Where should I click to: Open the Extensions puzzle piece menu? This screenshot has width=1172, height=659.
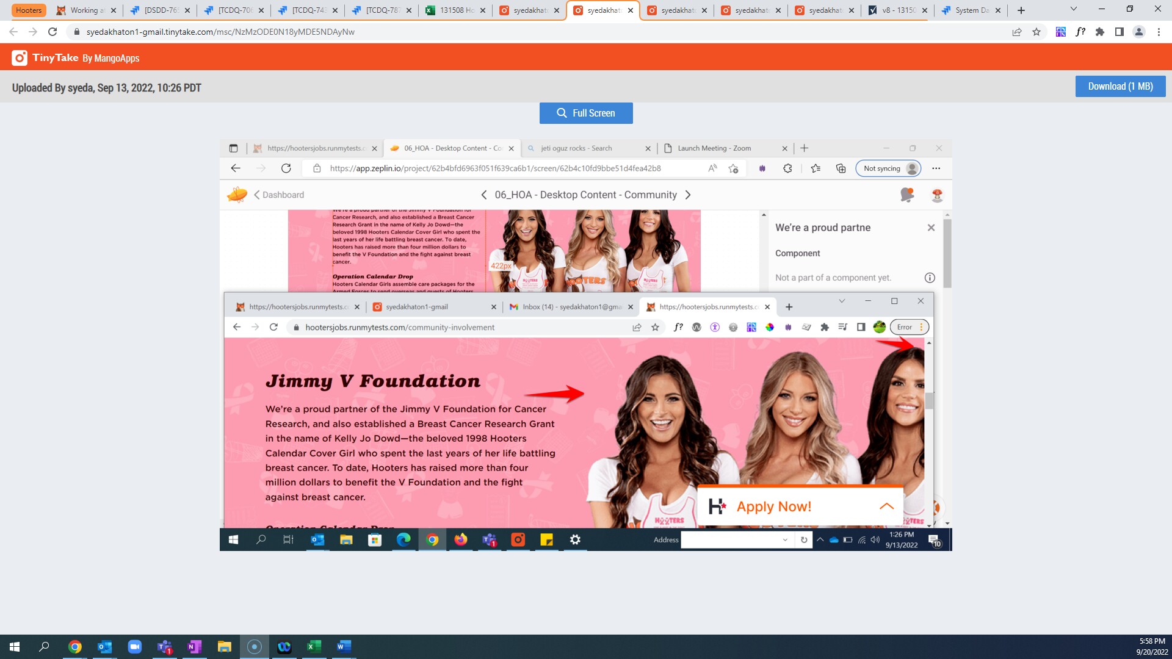[1100, 32]
